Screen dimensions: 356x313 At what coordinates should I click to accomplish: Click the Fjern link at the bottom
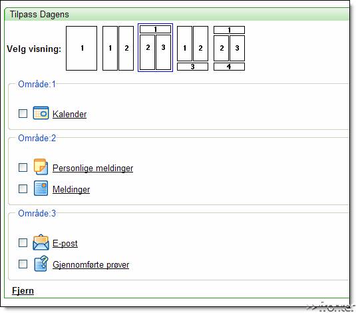(23, 291)
